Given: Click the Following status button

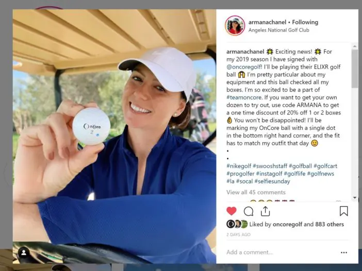Looking at the screenshot, I should (305, 22).
